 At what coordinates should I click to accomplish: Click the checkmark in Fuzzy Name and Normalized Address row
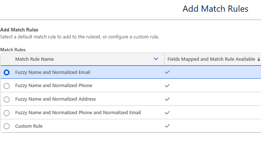pyautogui.click(x=167, y=99)
